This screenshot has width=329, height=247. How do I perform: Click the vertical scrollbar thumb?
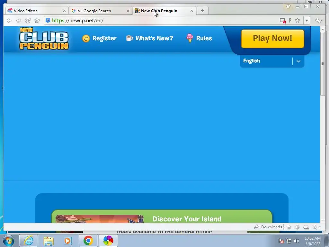323,64
